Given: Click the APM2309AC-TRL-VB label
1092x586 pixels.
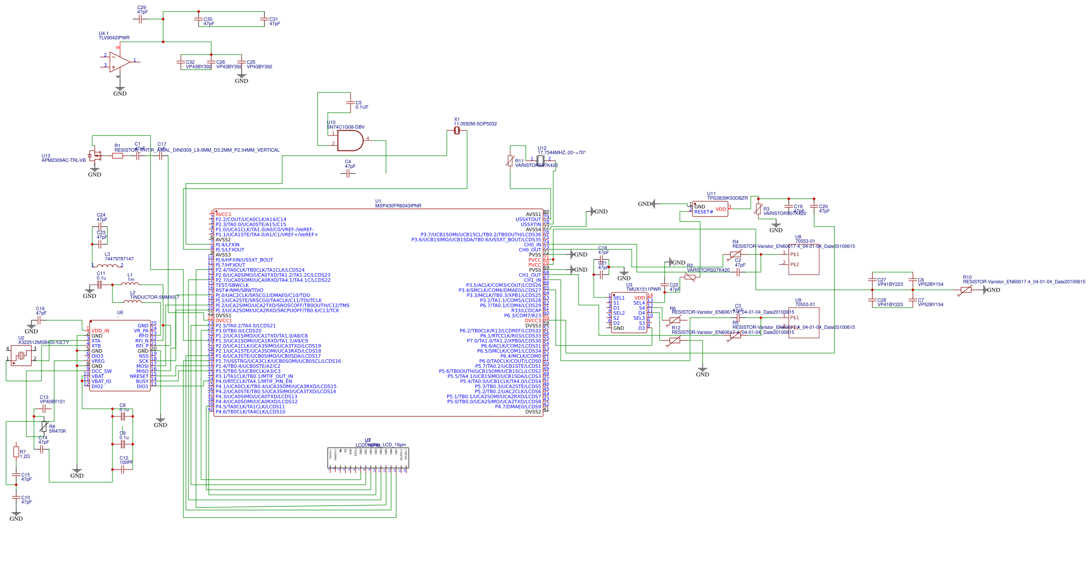Looking at the screenshot, I should tap(64, 160).
